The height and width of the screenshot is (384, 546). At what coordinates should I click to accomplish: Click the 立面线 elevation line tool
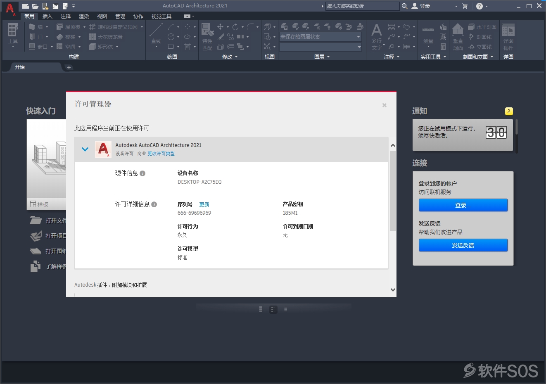480,47
